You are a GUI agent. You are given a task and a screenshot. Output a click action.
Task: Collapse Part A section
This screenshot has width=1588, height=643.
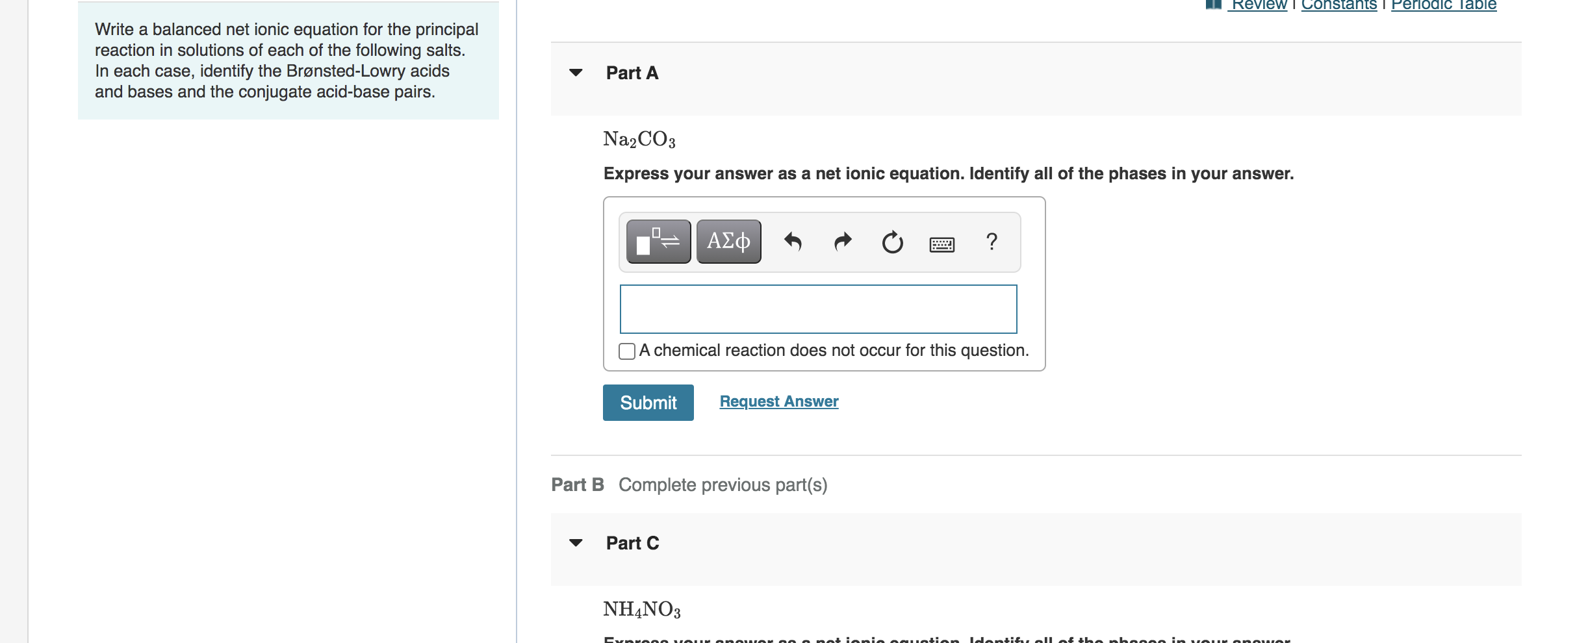pyautogui.click(x=574, y=73)
